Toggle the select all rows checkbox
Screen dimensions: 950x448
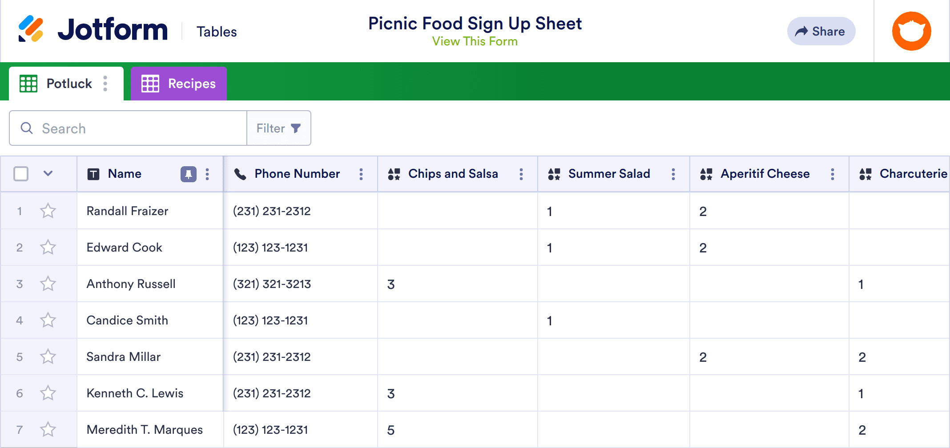[x=21, y=174]
